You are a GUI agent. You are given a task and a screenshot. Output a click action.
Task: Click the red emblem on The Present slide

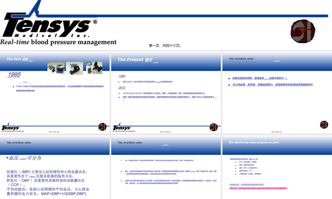213,127
